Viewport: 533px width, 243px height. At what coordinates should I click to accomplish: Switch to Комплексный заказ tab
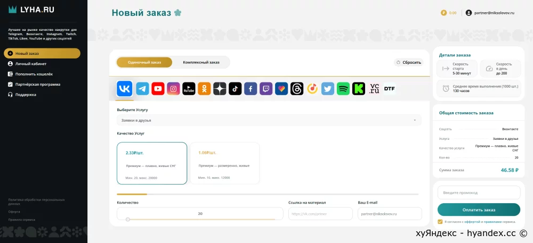pos(201,62)
